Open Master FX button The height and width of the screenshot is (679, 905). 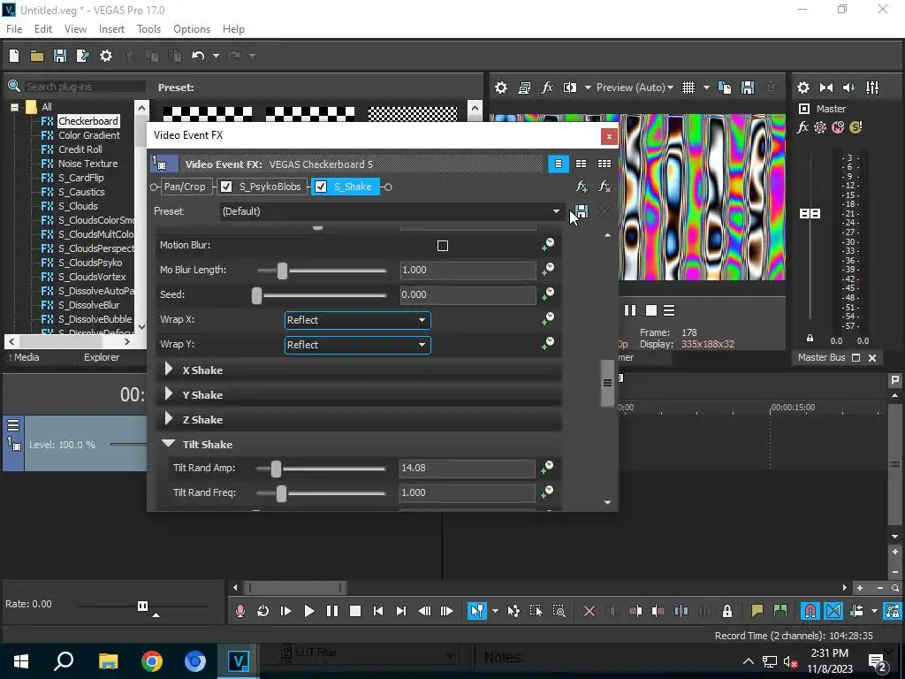click(802, 127)
